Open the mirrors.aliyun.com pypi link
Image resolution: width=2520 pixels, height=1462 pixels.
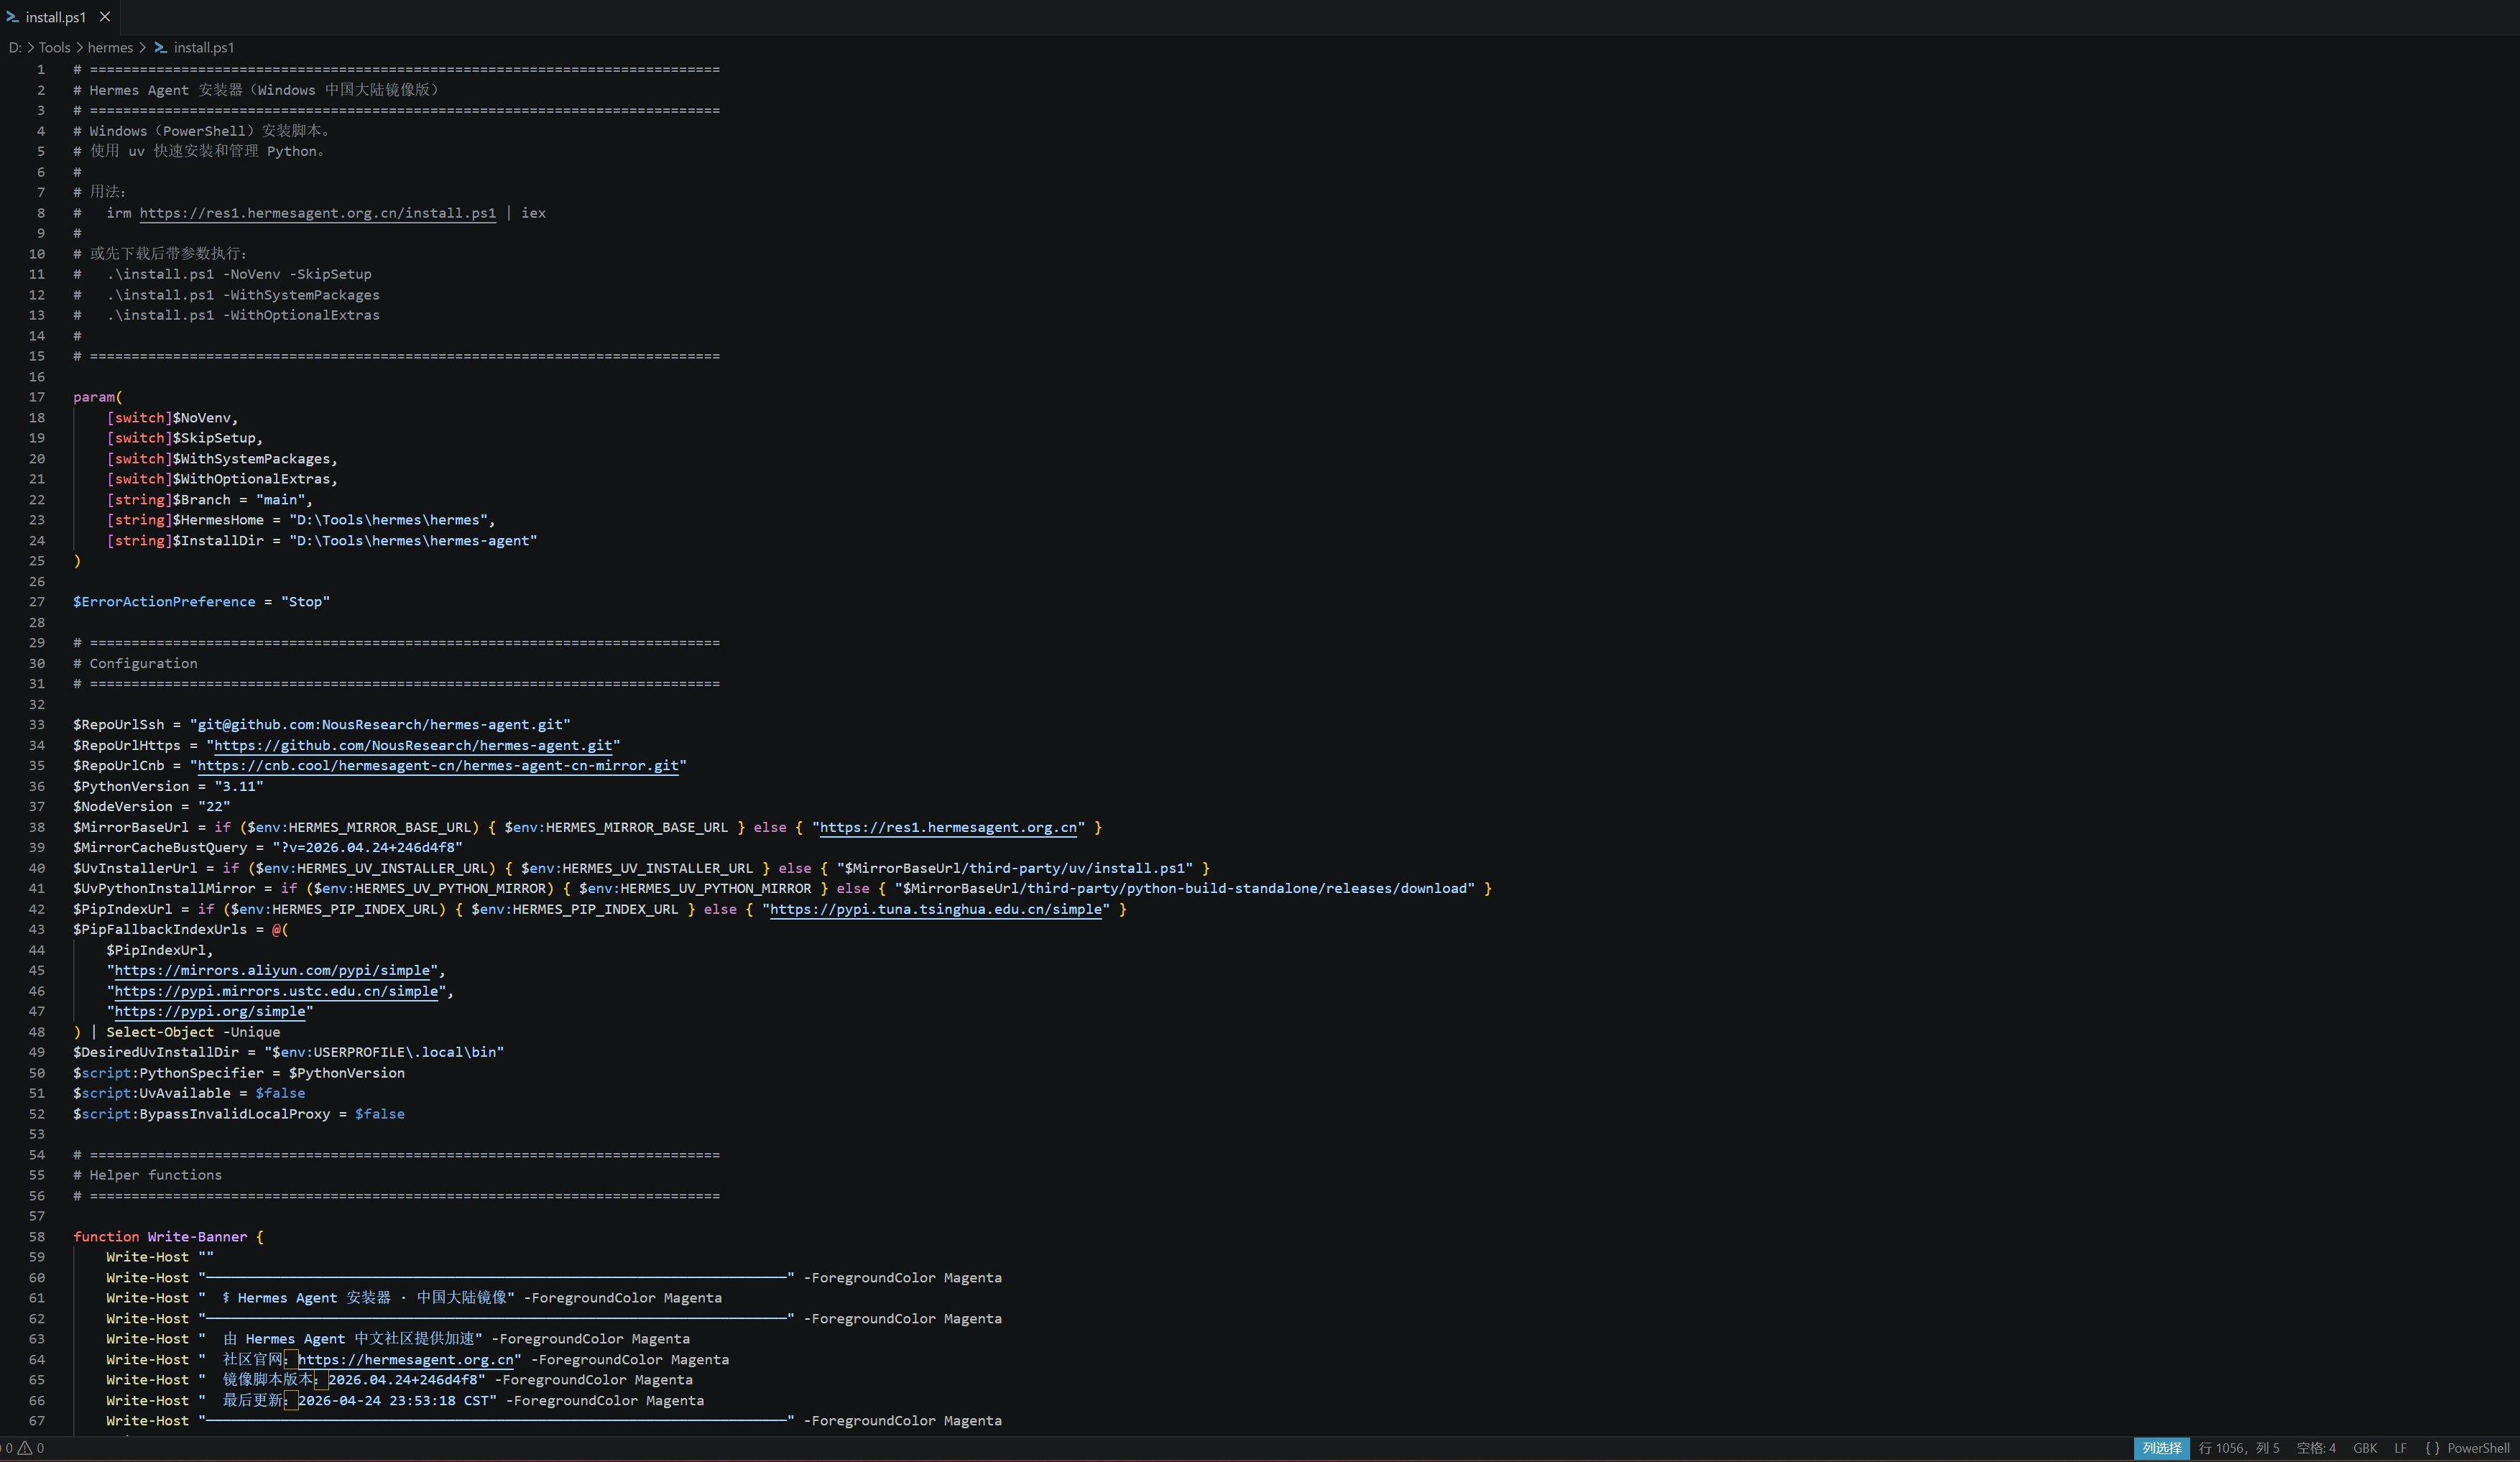coord(272,970)
